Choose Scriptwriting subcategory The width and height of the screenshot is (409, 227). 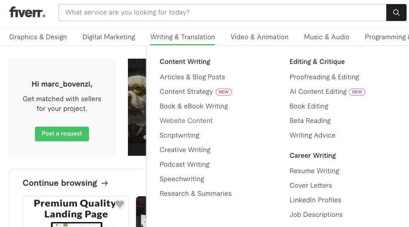coord(180,135)
